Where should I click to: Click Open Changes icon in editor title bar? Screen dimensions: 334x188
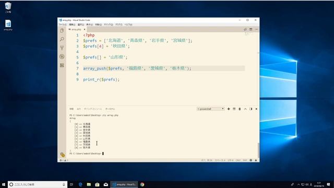coord(245,29)
